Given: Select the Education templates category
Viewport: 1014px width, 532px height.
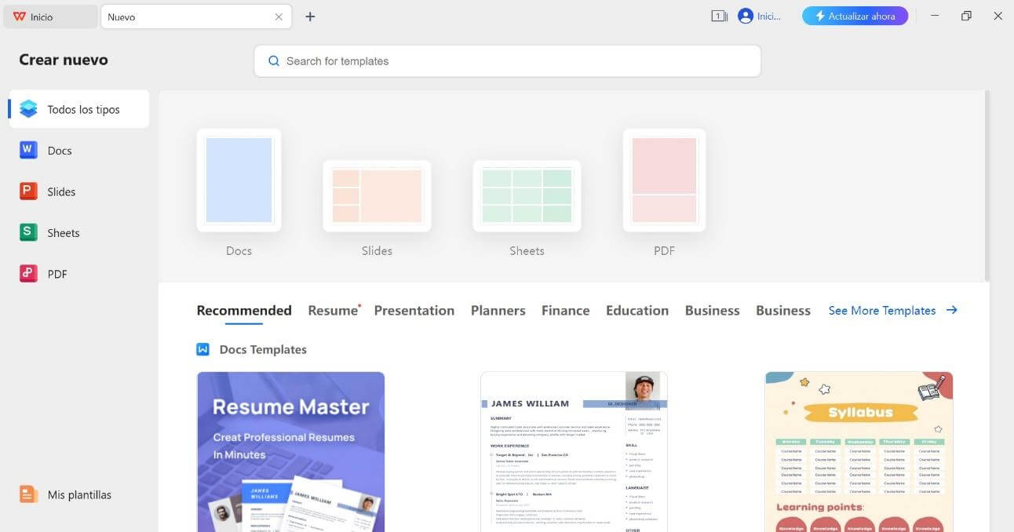Looking at the screenshot, I should click(636, 310).
